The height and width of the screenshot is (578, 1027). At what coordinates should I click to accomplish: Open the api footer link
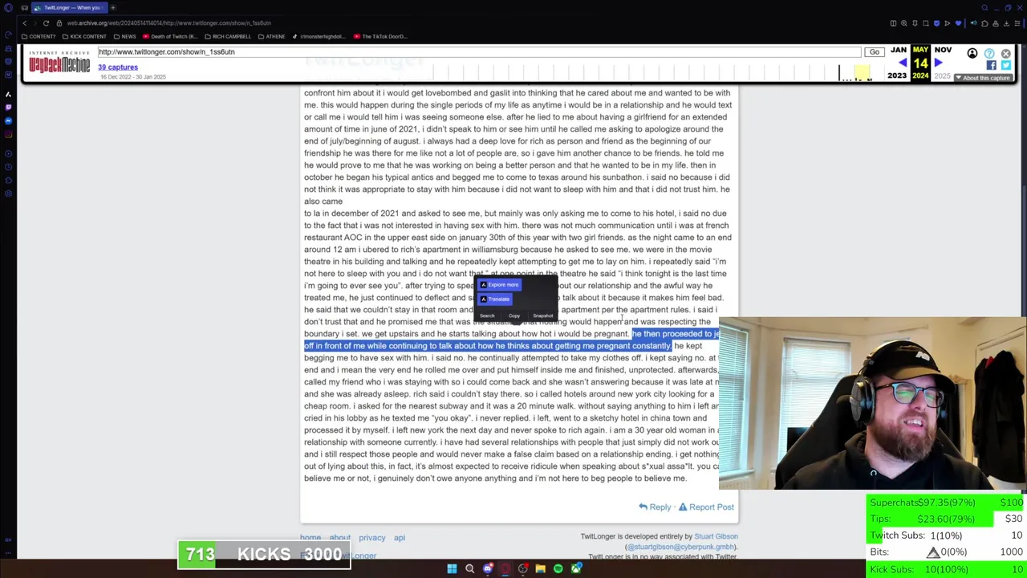pyautogui.click(x=399, y=538)
